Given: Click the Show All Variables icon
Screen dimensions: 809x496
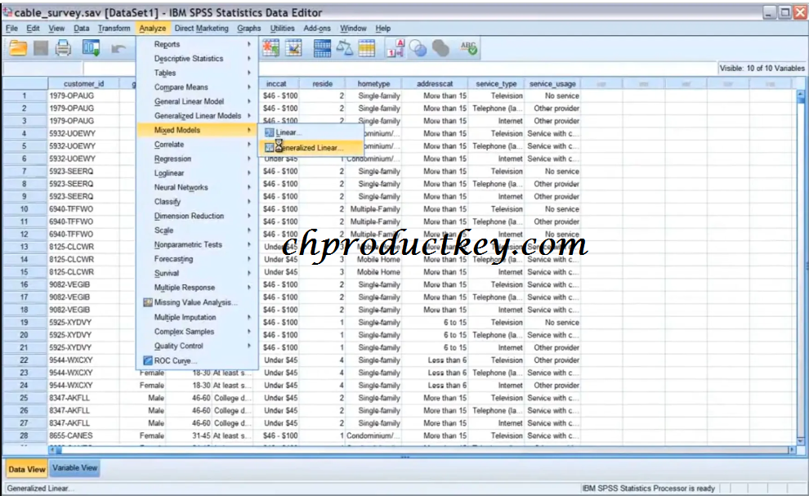Looking at the screenshot, I should tap(440, 48).
